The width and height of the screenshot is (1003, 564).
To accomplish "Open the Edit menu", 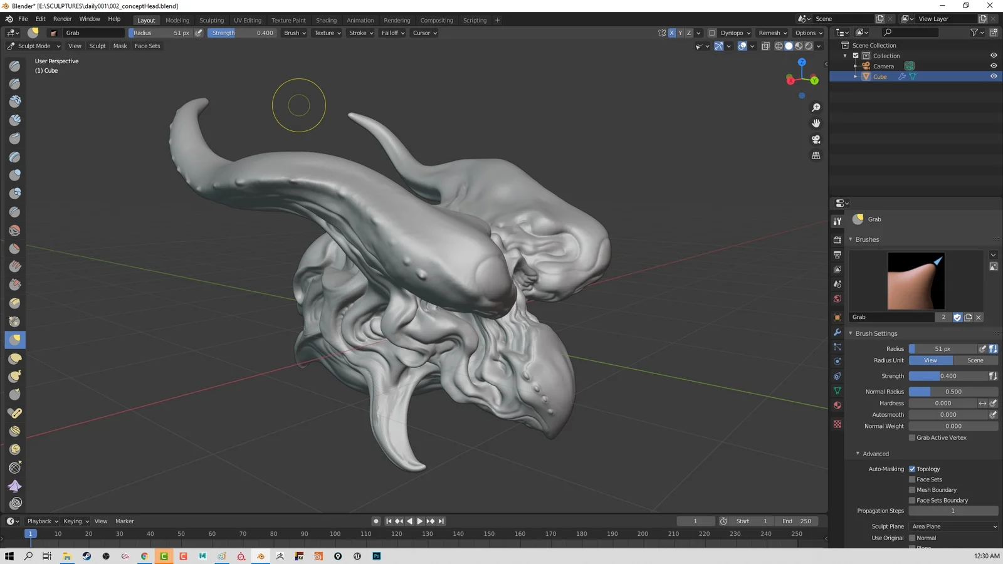I will tap(40, 18).
